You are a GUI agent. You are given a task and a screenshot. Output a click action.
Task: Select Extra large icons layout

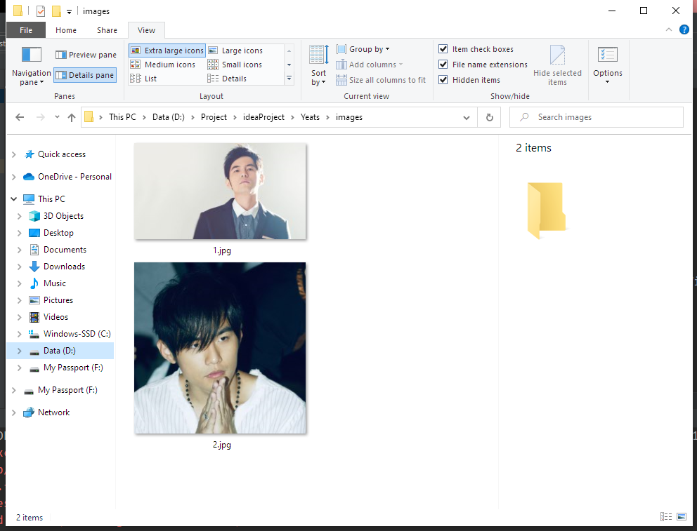point(167,51)
